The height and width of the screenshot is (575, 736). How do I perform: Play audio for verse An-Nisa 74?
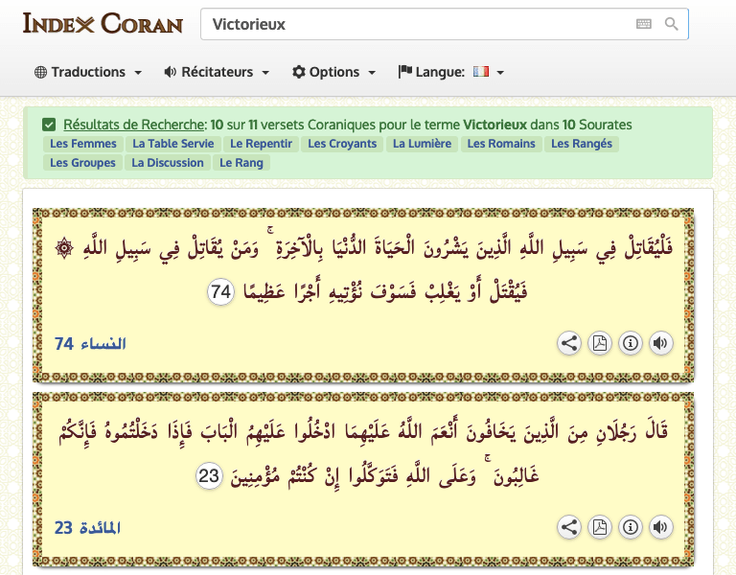(x=660, y=343)
